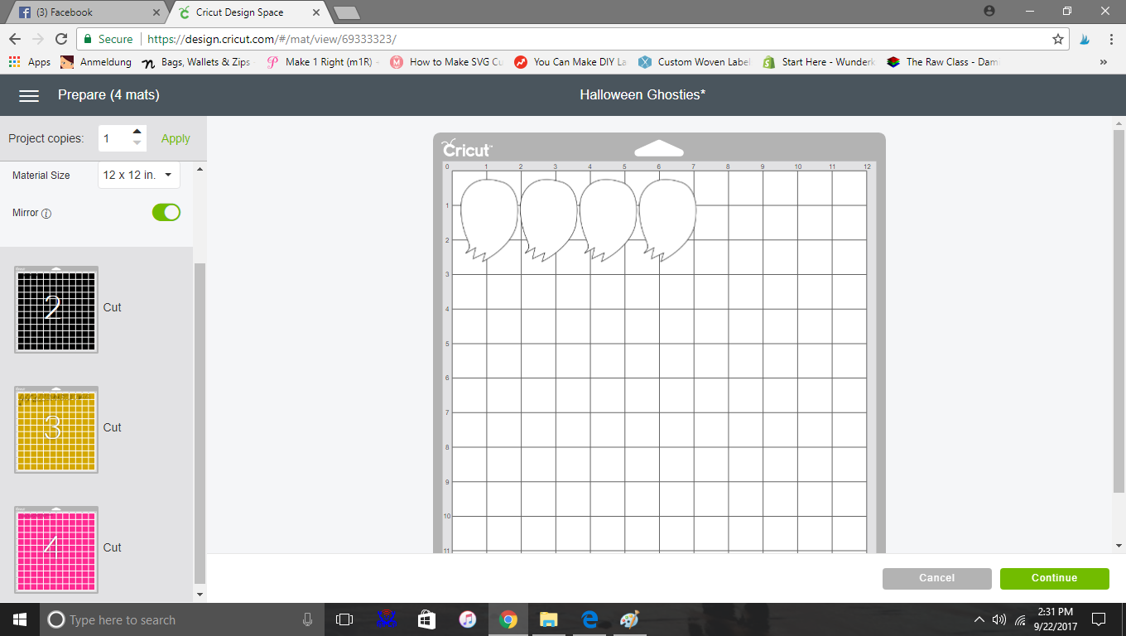This screenshot has width=1126, height=636.
Task: Open the hamburger menu in Design Space
Action: [29, 95]
